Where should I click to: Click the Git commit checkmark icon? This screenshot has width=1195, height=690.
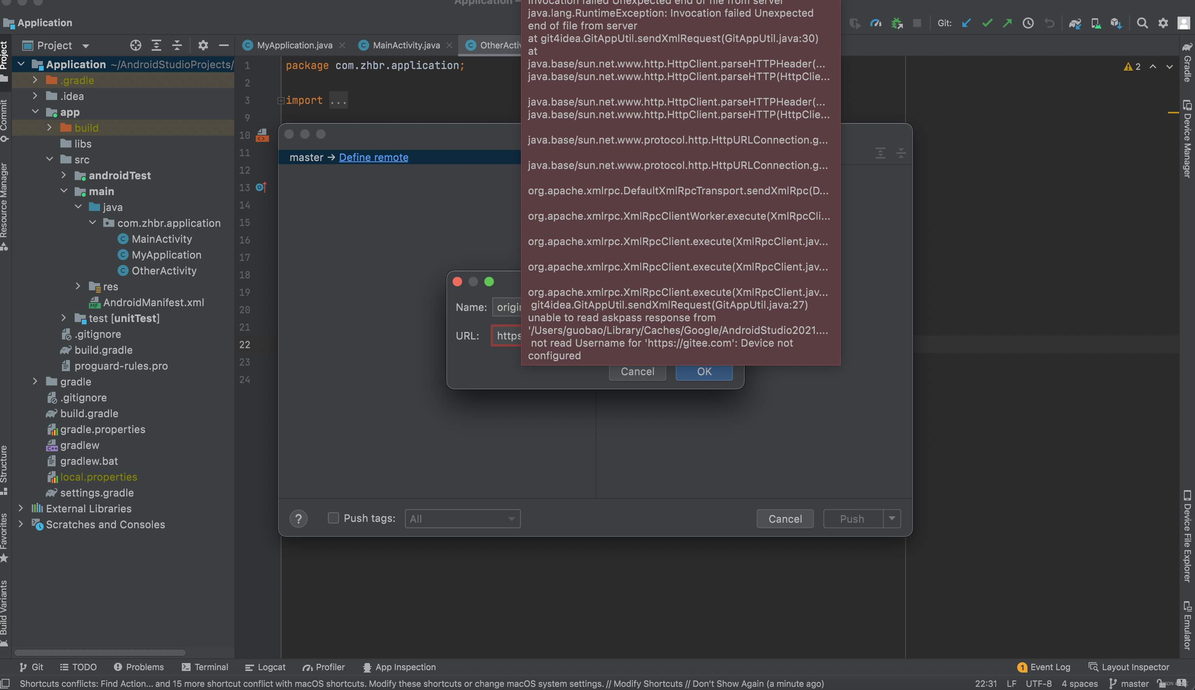click(x=987, y=23)
